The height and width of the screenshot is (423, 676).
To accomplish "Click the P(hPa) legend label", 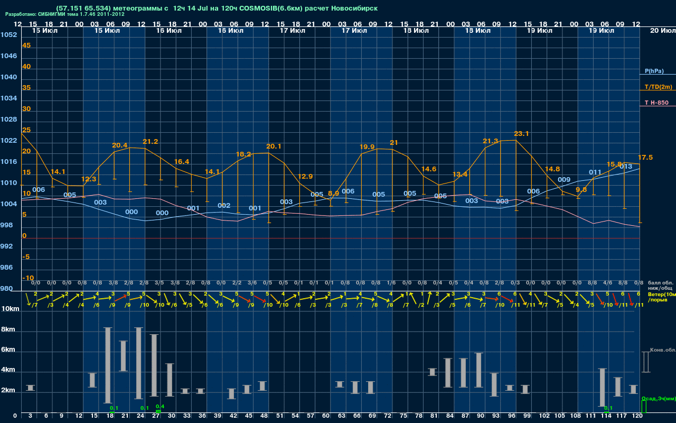I will click(654, 71).
